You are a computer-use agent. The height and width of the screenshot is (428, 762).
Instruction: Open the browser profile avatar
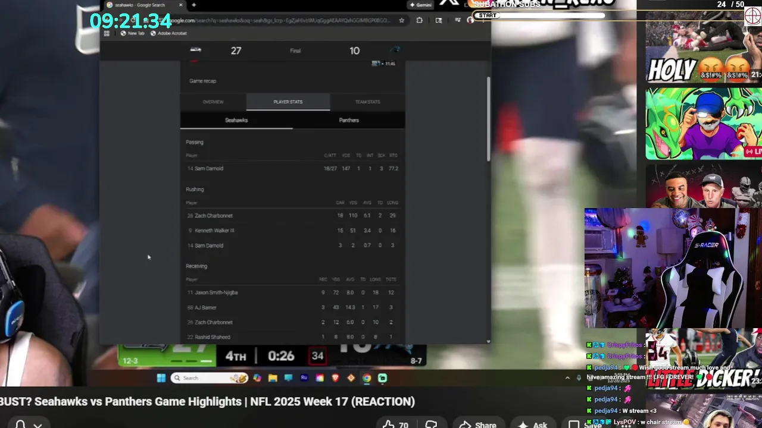tap(470, 20)
